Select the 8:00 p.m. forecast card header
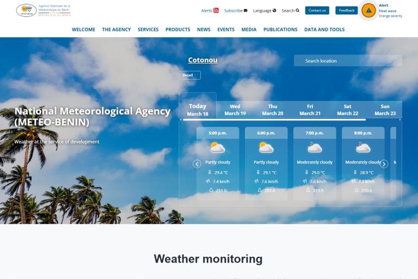Screen dimensions: 418x279 click(x=363, y=133)
